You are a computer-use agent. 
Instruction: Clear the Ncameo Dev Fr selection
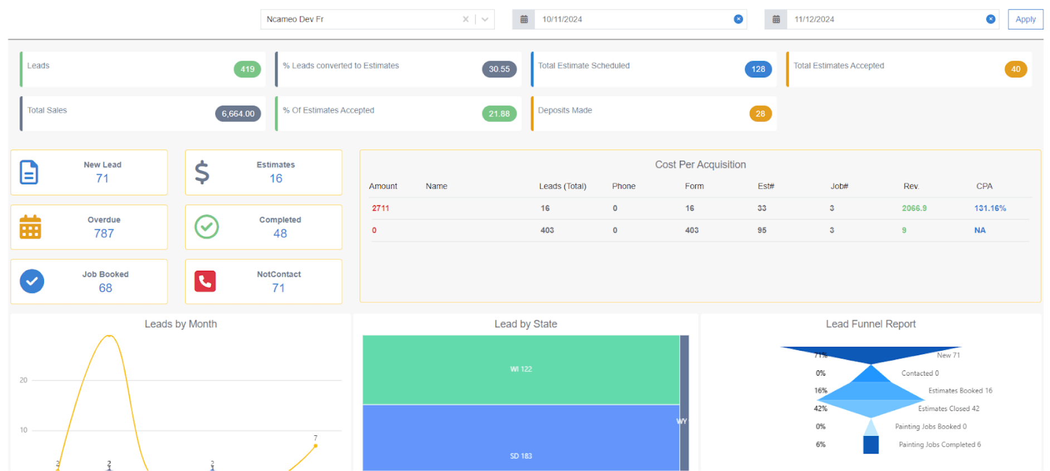(465, 19)
